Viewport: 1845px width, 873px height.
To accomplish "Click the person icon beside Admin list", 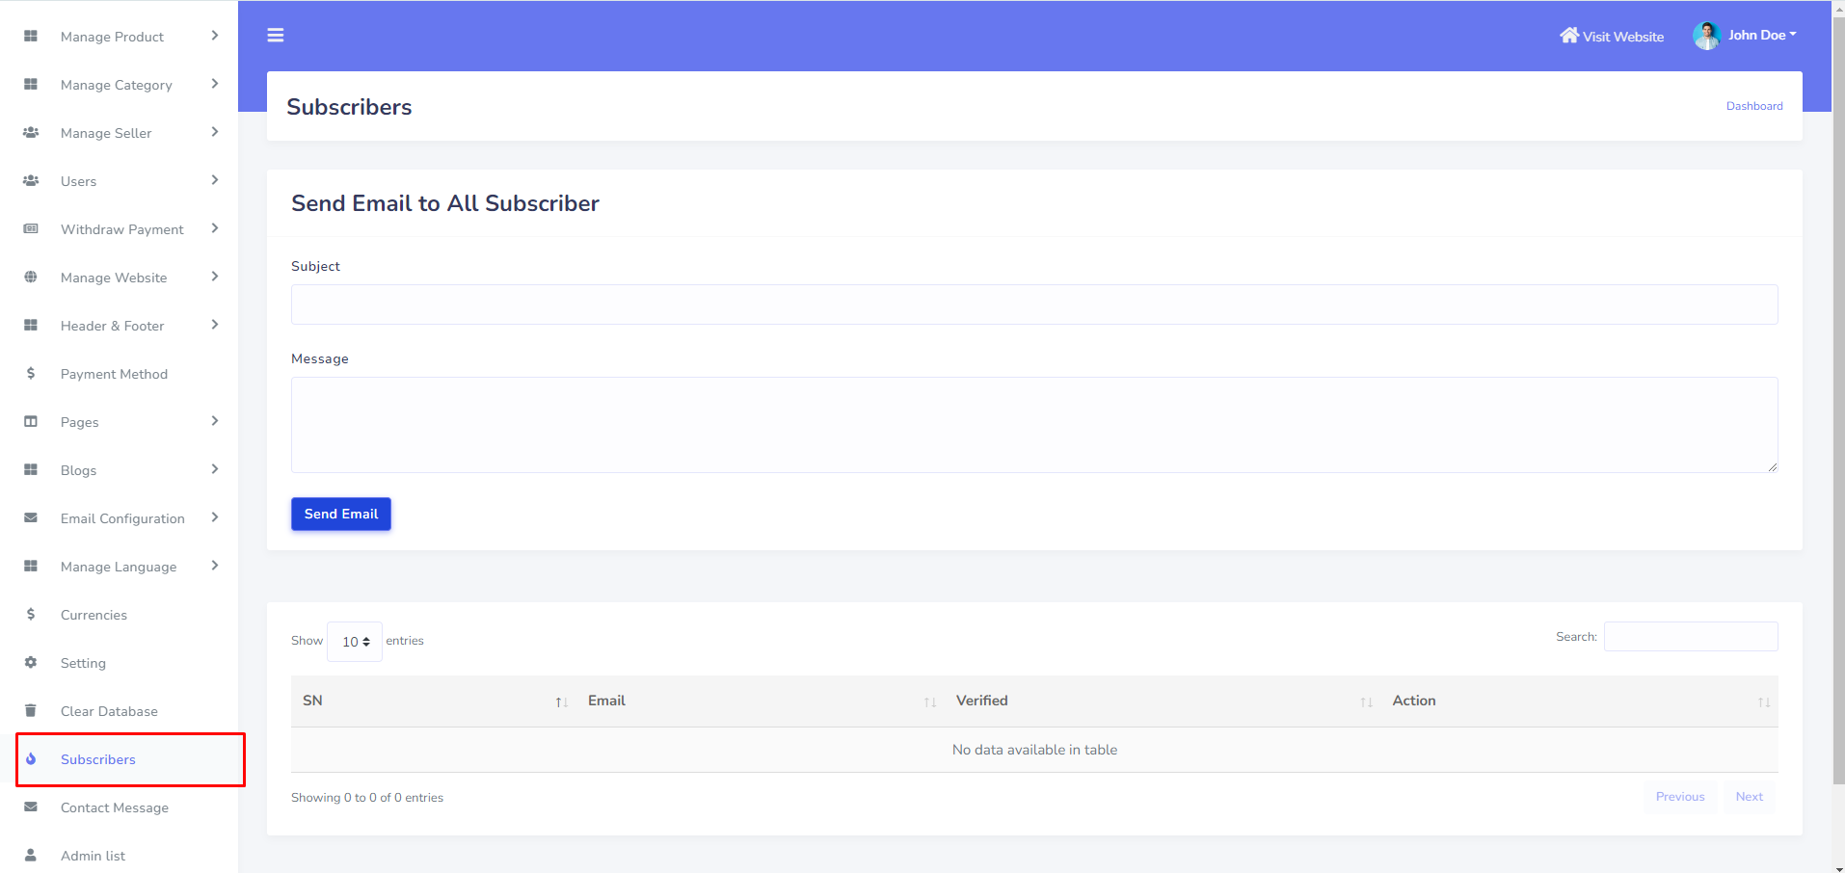I will pos(31,856).
